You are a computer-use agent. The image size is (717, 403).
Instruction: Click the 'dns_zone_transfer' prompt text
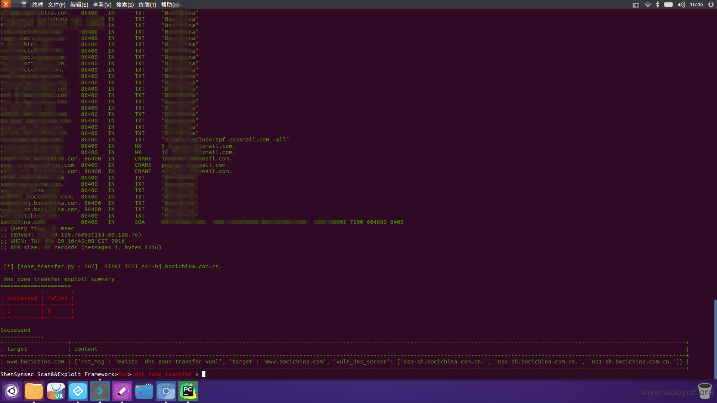click(163, 374)
